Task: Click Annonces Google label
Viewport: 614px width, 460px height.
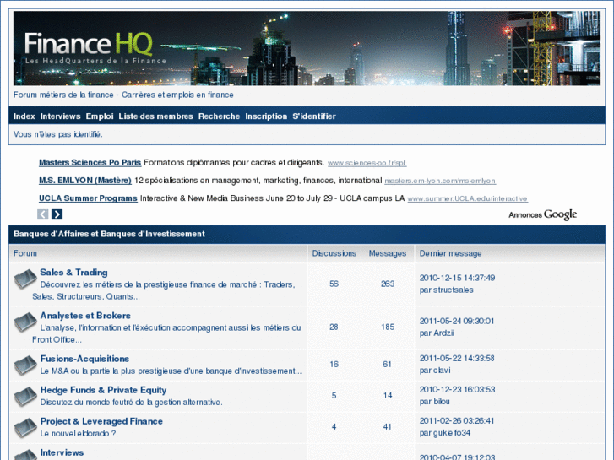Action: (543, 214)
